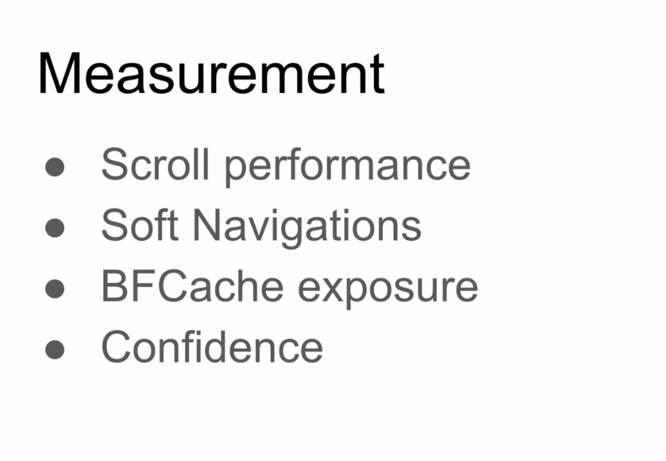Click the capital S in Soft
This screenshot has width=666, height=461.
point(113,225)
